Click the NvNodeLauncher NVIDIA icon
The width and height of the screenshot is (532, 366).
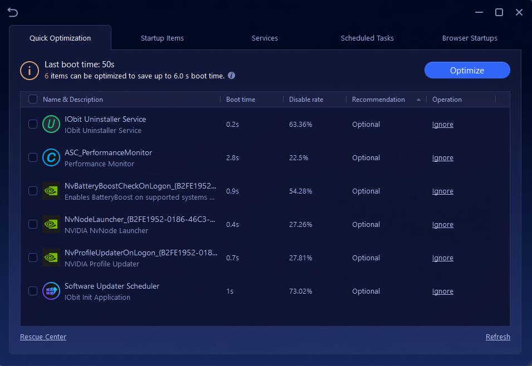(51, 224)
